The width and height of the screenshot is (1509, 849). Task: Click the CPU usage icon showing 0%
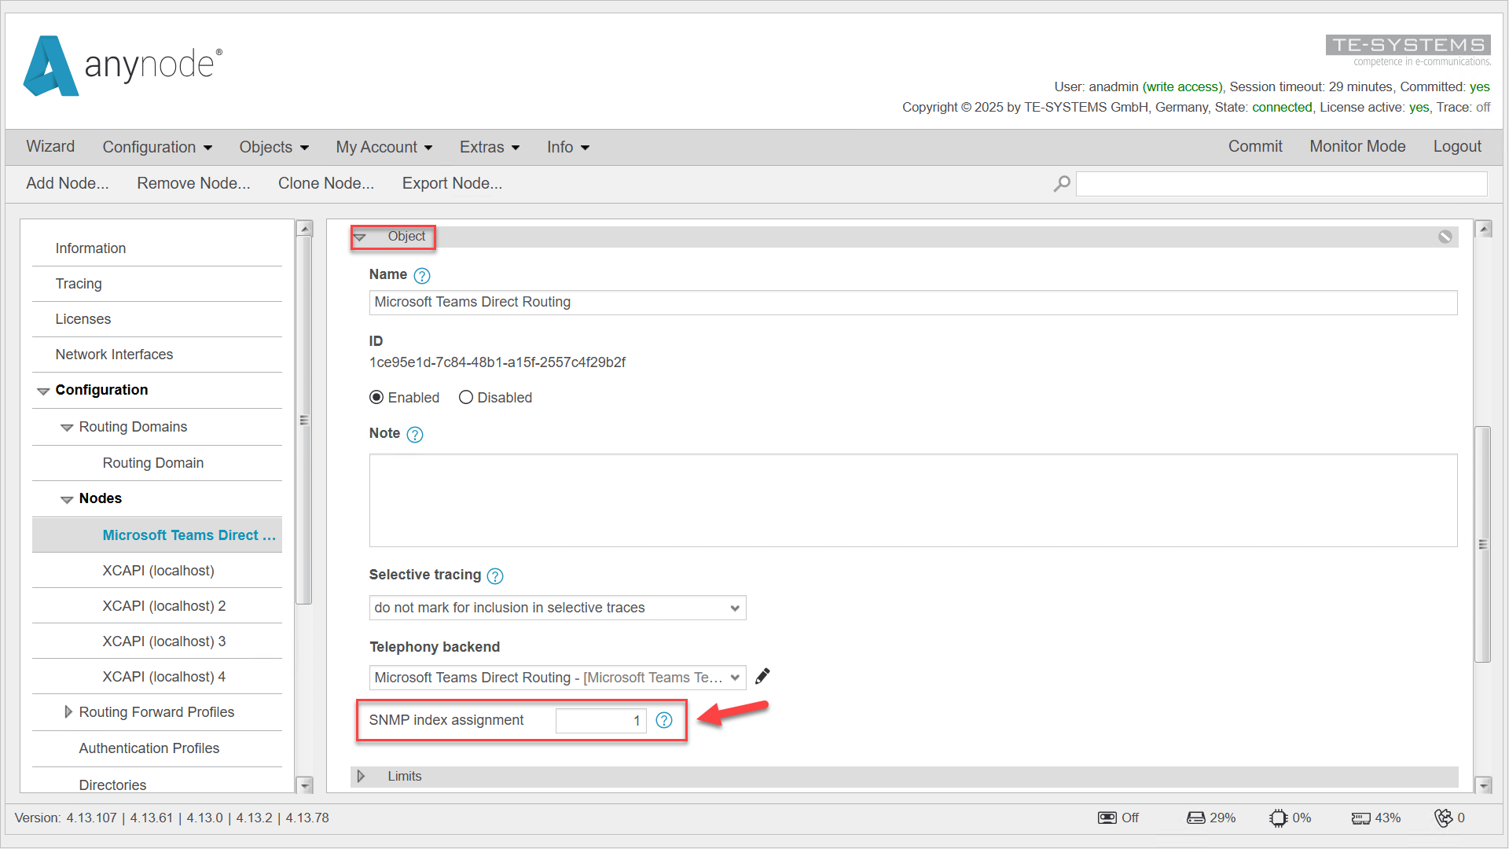(x=1280, y=818)
